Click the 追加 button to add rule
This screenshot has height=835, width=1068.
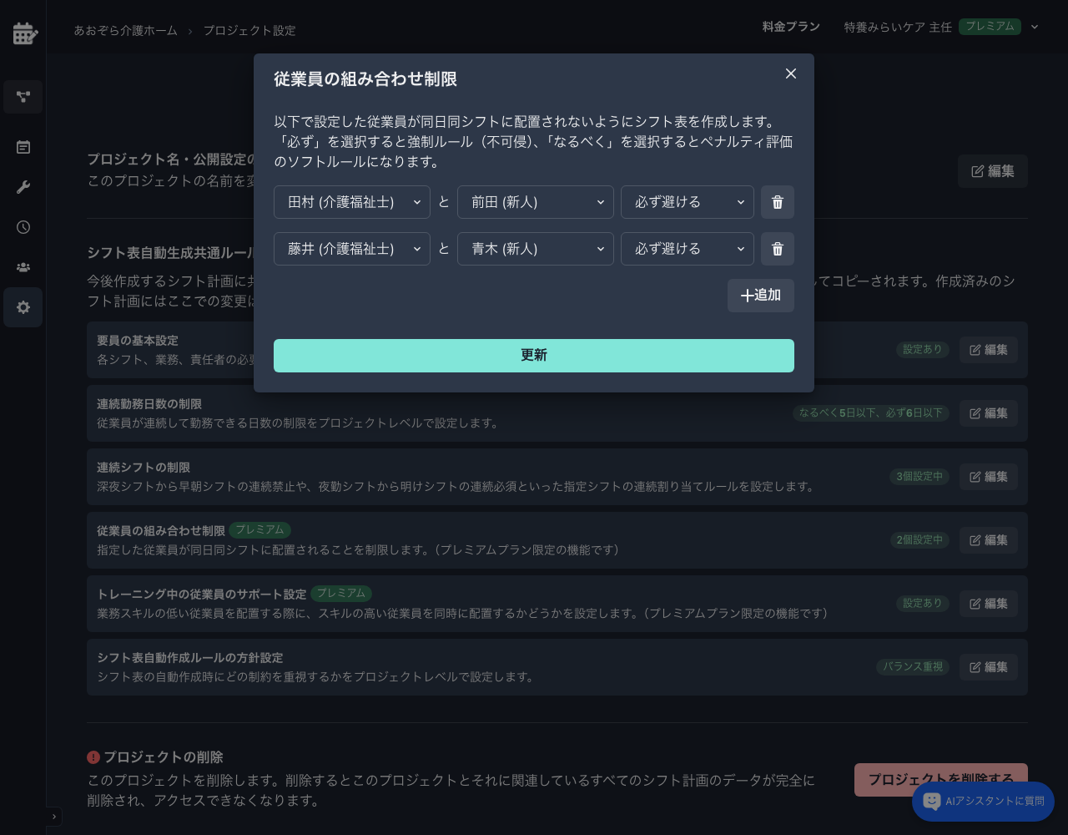(760, 296)
